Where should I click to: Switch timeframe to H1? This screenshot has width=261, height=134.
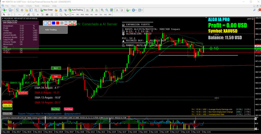pos(92,14)
